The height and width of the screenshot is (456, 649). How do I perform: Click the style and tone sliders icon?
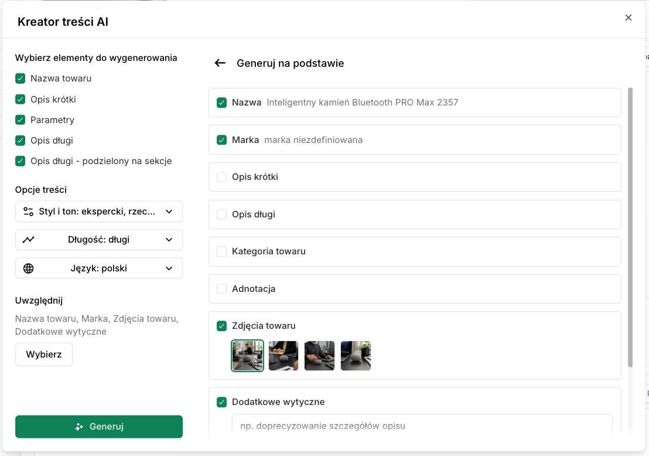click(28, 212)
